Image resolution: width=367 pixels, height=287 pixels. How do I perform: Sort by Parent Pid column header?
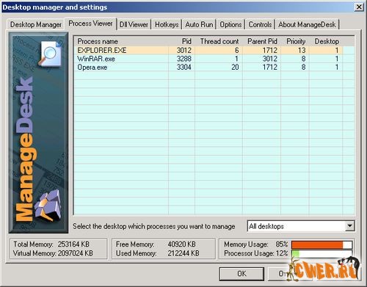click(261, 41)
